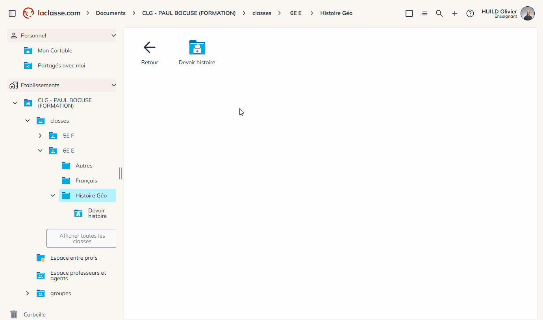Screen dimensions: 543x320
Task: Expand the 5E F tree node
Action: [x=40, y=136]
